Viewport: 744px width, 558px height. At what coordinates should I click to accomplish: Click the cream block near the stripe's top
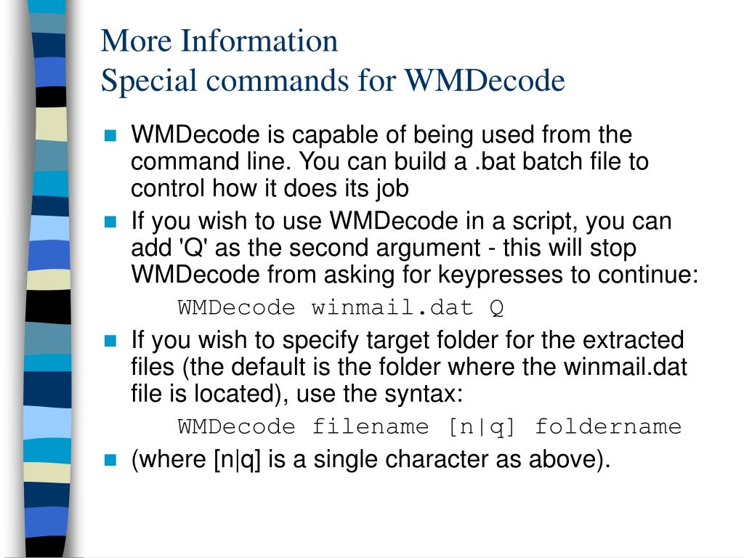pos(52,124)
